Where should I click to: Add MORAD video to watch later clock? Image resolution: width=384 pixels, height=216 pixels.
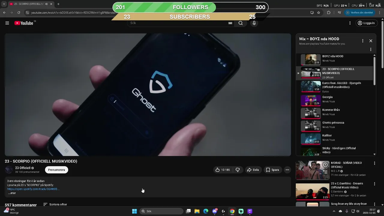[x=325, y=165]
